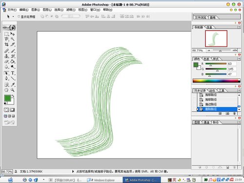Select the Crop tool
Image resolution: width=244 pixels, height=183 pixels.
point(6,44)
